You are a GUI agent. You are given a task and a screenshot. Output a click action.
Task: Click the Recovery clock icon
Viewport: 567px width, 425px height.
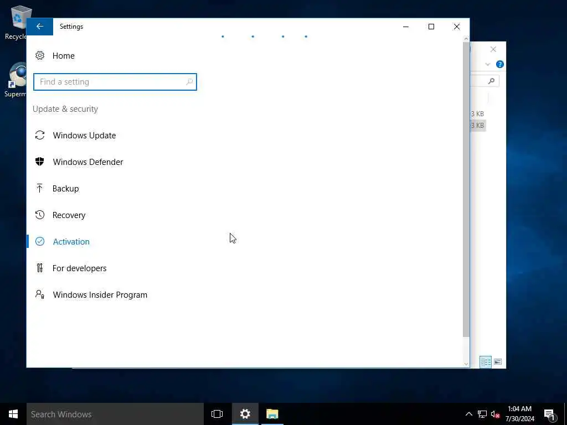click(x=40, y=215)
